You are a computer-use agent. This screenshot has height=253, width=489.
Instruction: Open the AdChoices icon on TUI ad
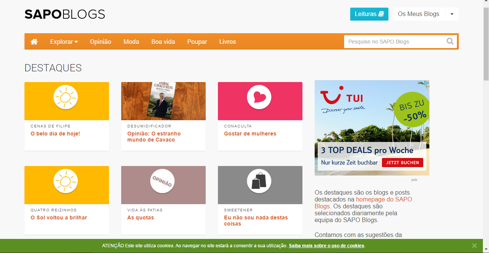pyautogui.click(x=426, y=83)
